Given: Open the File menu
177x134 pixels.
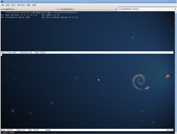Looking at the screenshot, I should 3,5.
